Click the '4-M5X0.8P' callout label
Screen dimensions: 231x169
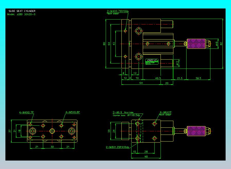(73, 112)
